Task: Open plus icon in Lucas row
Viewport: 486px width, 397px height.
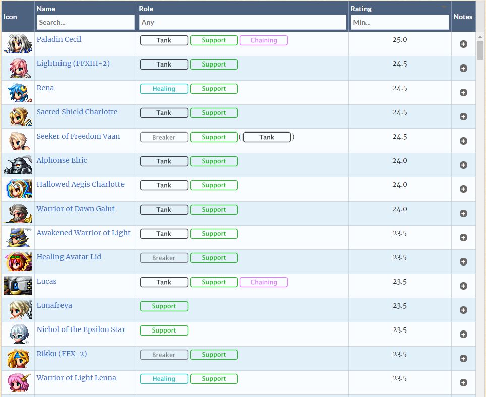Action: click(x=463, y=286)
